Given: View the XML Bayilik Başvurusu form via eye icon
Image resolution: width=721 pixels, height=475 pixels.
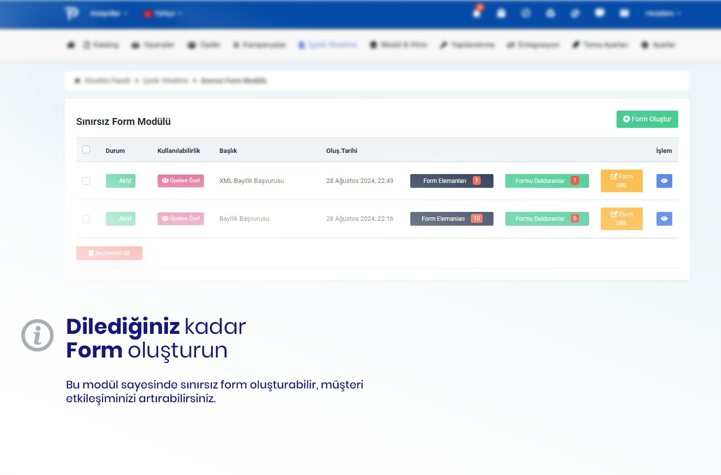Looking at the screenshot, I should 664,181.
